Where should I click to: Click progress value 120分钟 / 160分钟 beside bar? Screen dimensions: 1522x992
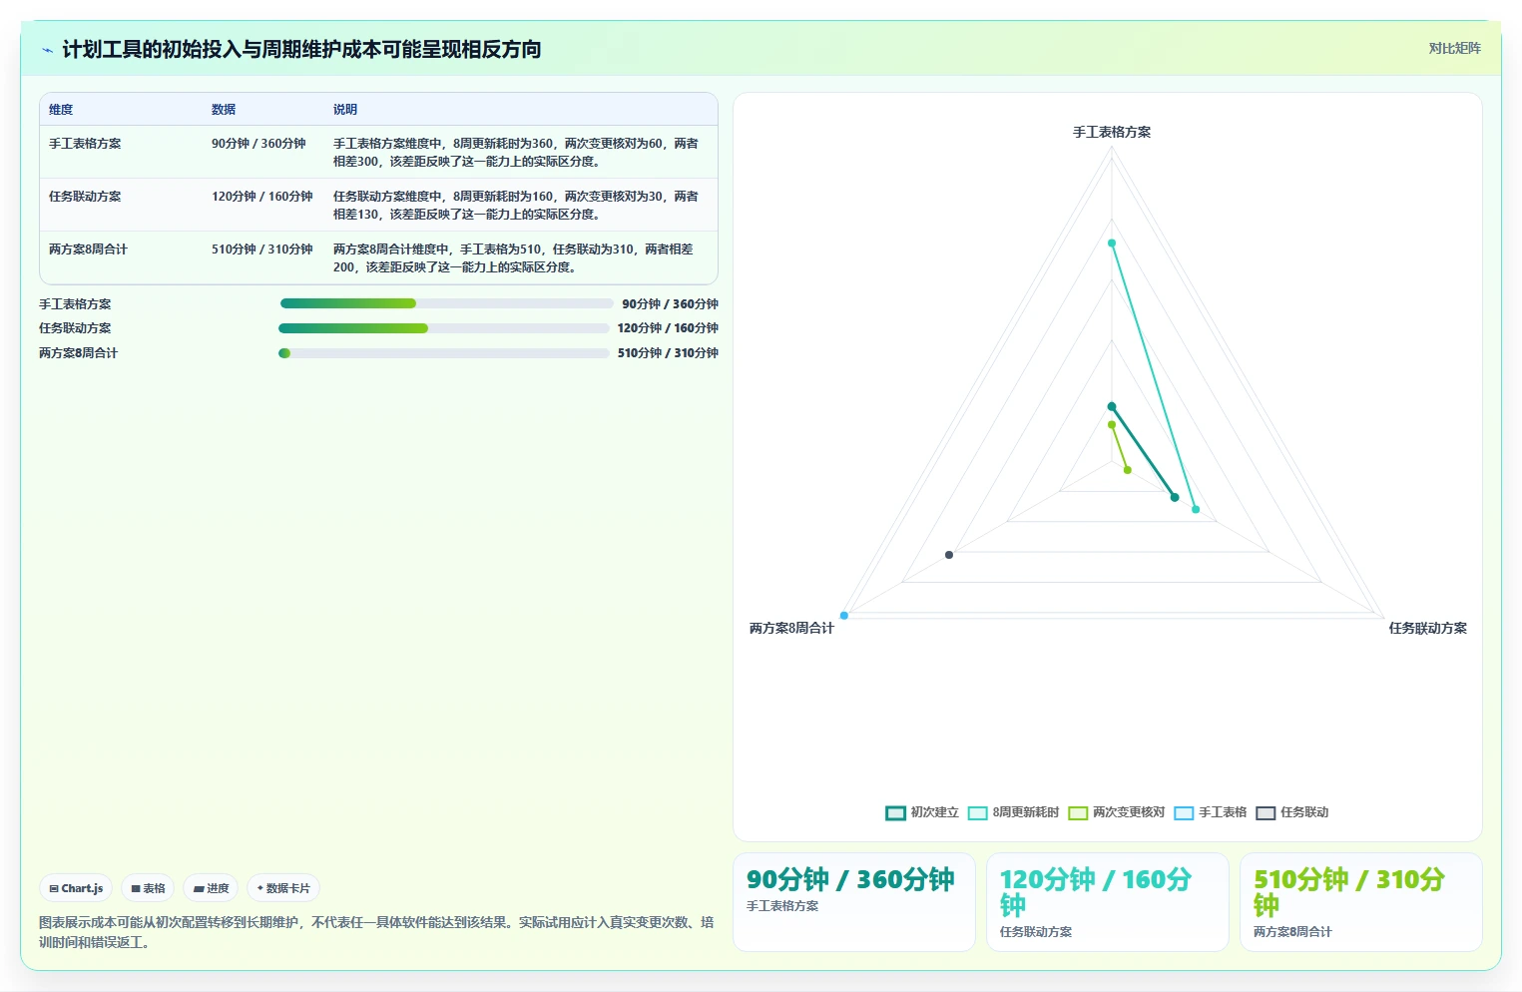click(x=668, y=328)
